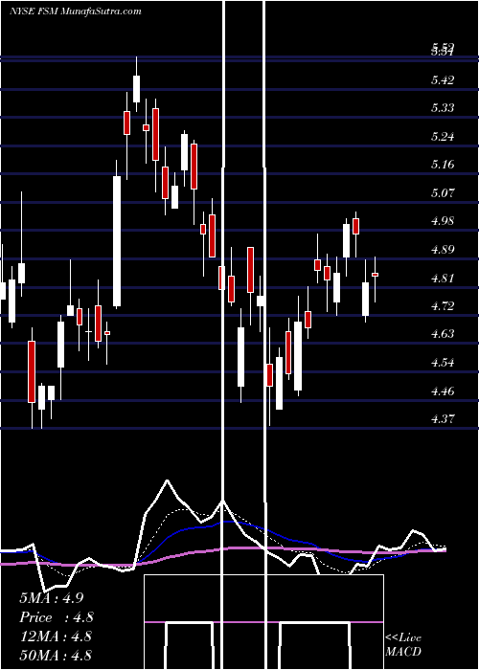This screenshot has width=479, height=670.
Task: Click the last small red candle near 4.85
Action: click(x=376, y=275)
